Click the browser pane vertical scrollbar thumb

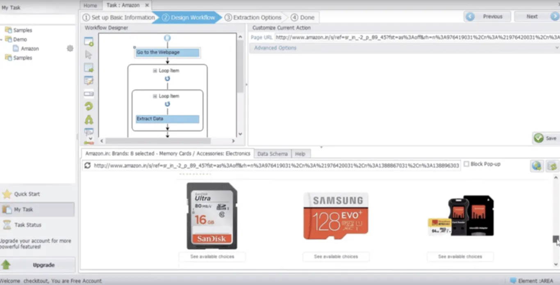pyautogui.click(x=555, y=239)
